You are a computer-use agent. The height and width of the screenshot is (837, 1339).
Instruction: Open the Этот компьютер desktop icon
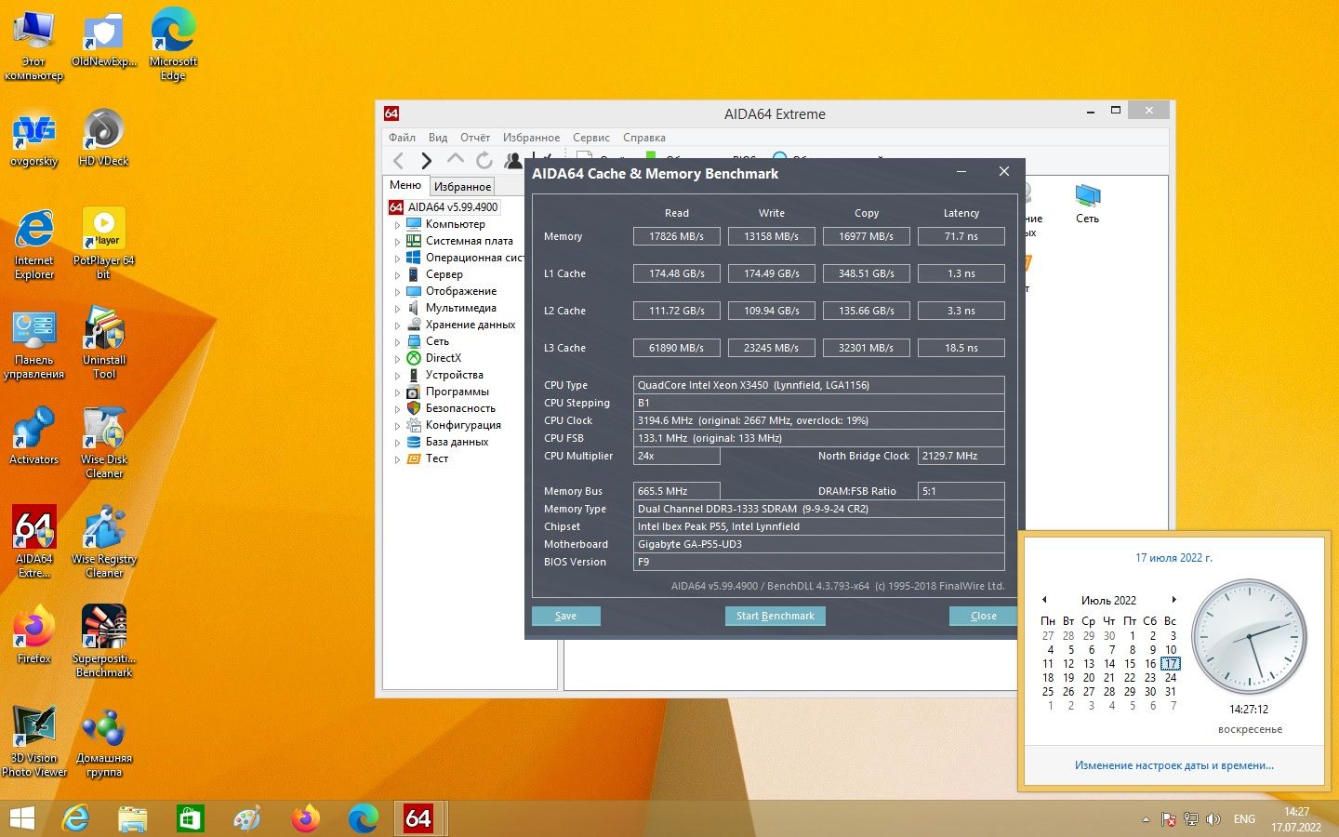[33, 46]
